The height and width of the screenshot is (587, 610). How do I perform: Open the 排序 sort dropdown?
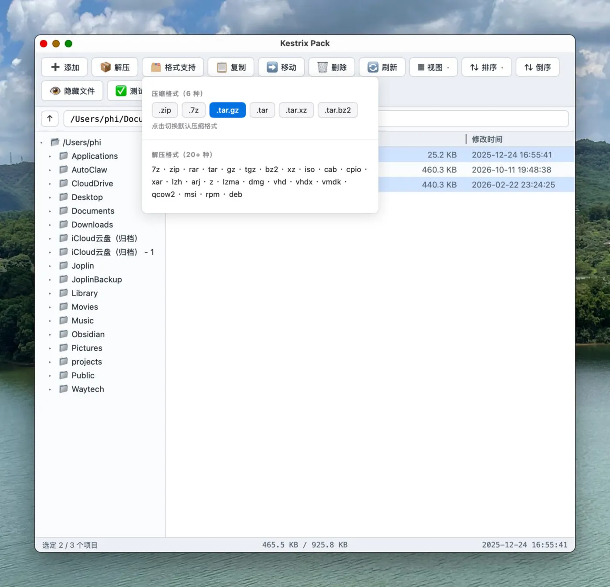click(487, 67)
